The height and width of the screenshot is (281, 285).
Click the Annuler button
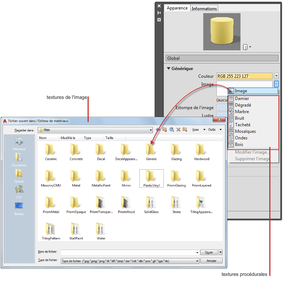pos(211,261)
